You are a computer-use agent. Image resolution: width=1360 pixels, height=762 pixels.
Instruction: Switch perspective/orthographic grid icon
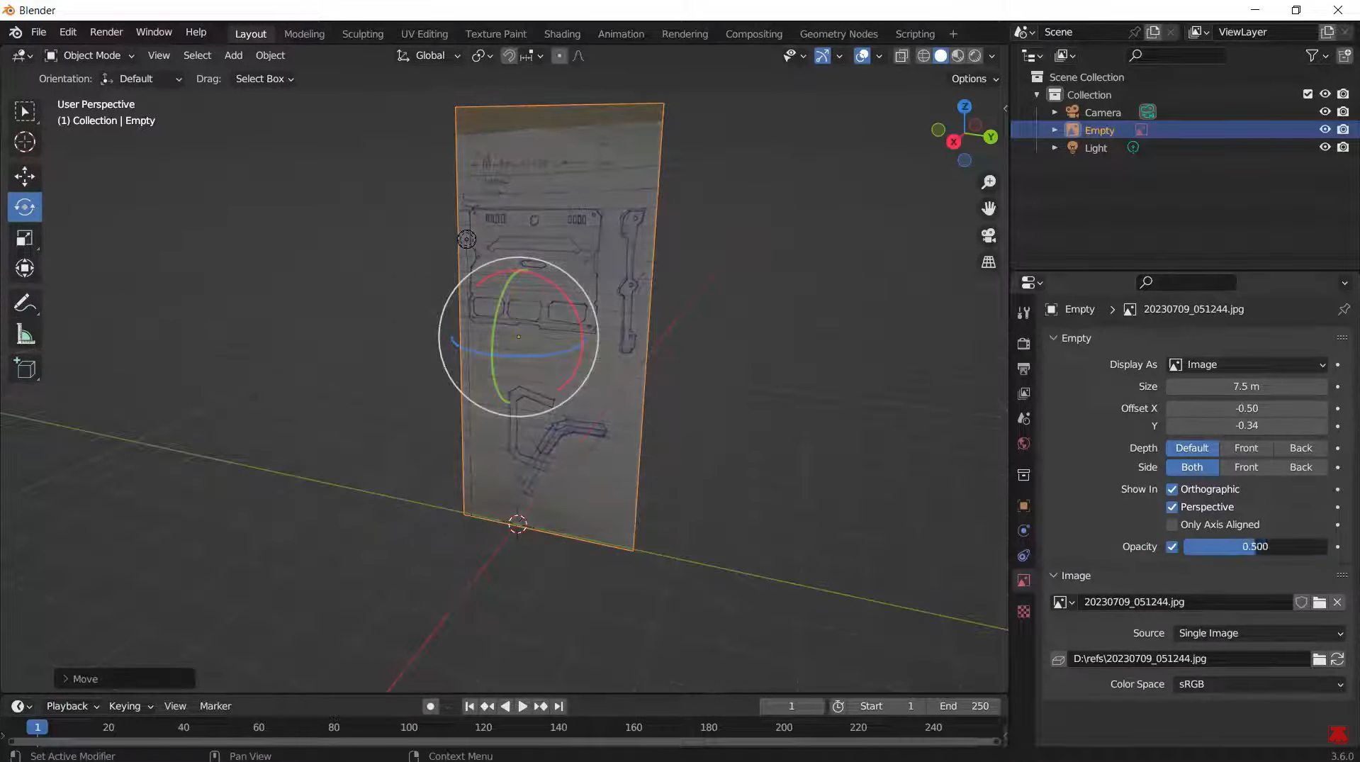[988, 262]
